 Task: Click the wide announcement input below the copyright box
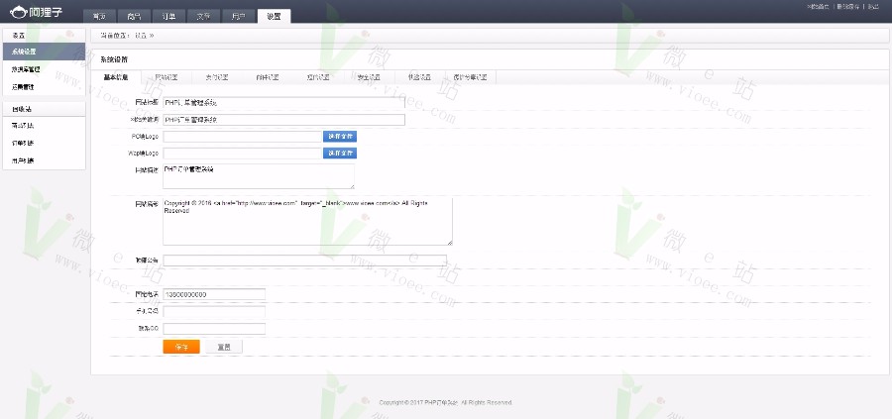tap(305, 261)
